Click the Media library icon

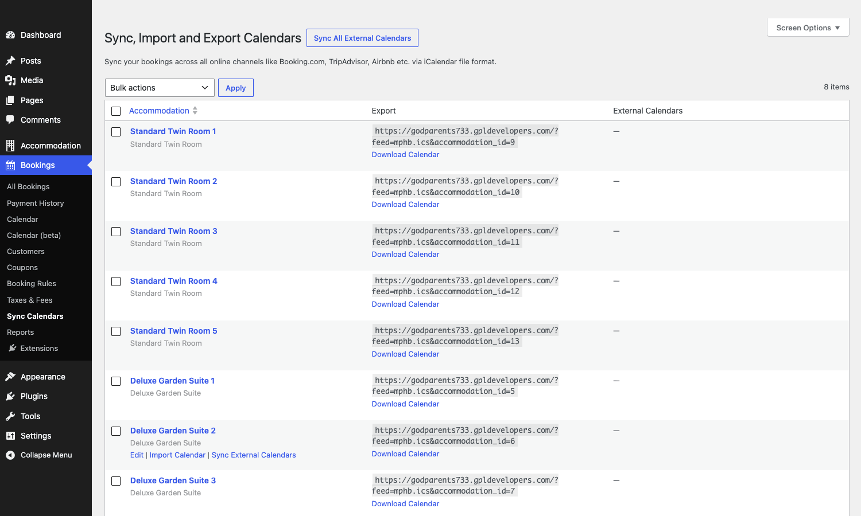(x=10, y=80)
